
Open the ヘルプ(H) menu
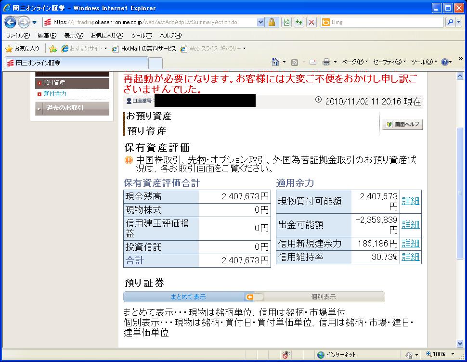tap(170, 36)
